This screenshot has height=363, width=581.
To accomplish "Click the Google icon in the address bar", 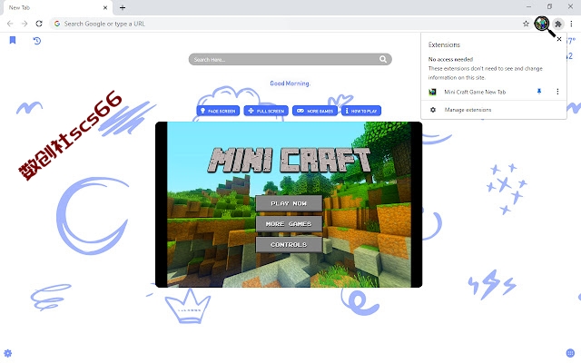I will click(x=57, y=24).
